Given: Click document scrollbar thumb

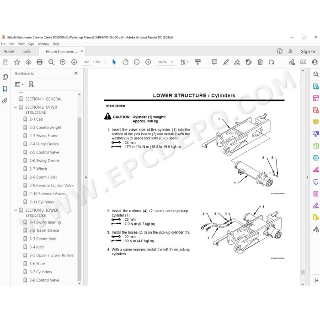Looking at the screenshot, I should [303, 272].
